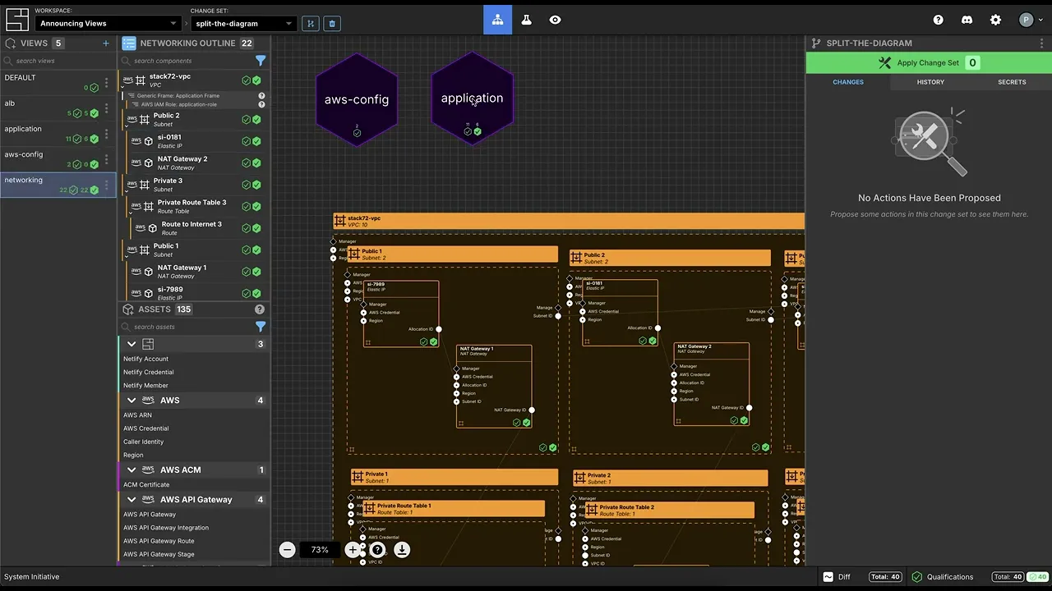This screenshot has width=1052, height=591.
Task: Click the eye visualization icon in top bar
Action: tap(556, 20)
